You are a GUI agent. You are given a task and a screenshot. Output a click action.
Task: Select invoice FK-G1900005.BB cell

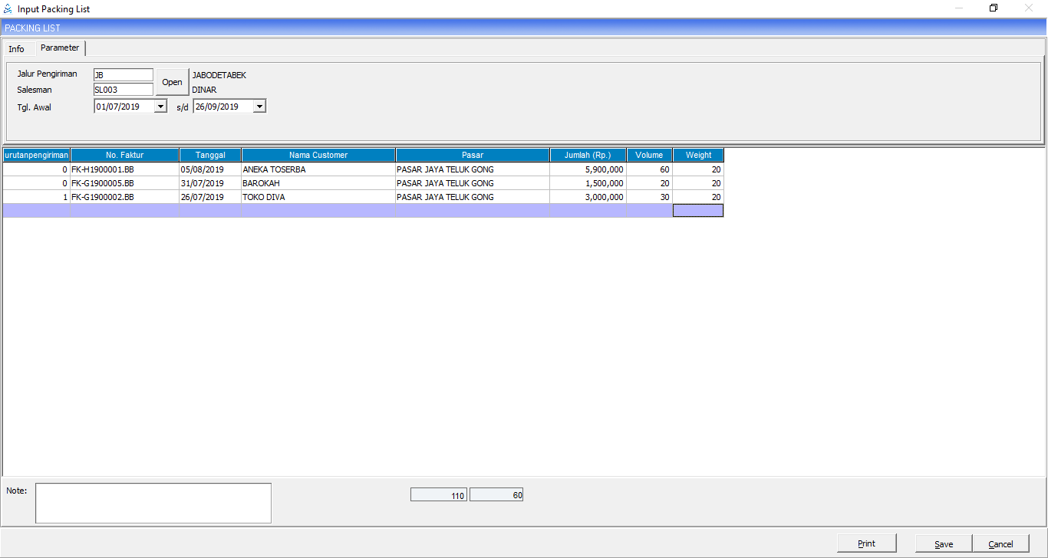124,183
